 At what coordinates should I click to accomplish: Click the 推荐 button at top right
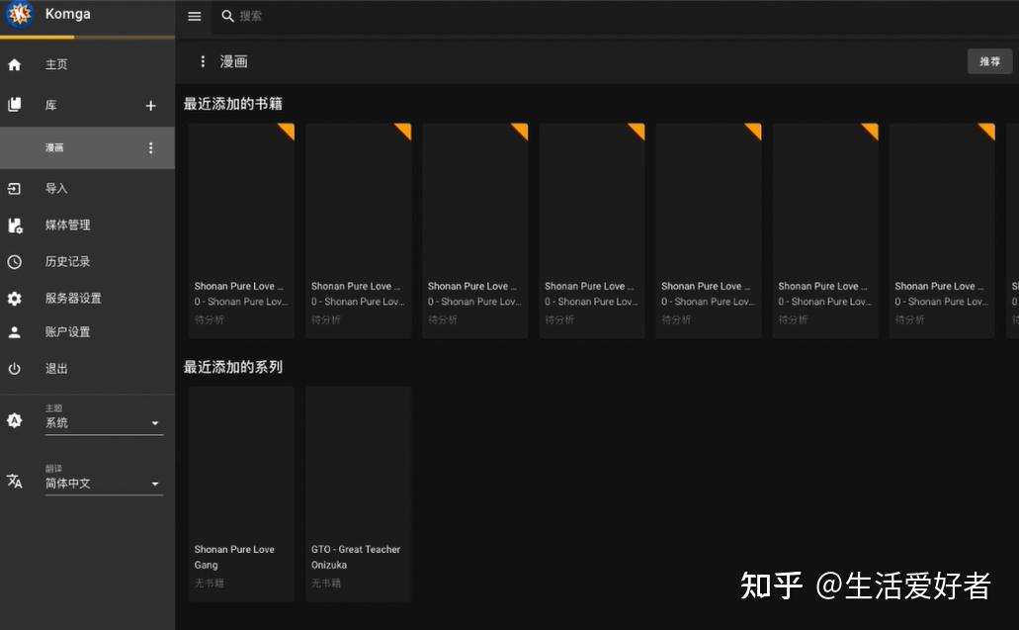click(x=988, y=60)
